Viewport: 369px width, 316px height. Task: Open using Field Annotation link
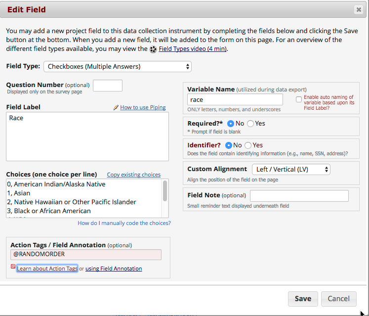coord(114,269)
